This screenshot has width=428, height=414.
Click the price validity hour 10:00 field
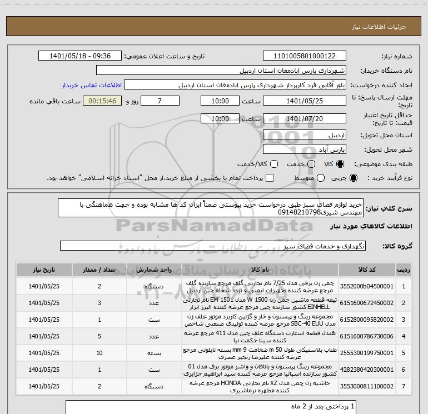click(x=220, y=119)
